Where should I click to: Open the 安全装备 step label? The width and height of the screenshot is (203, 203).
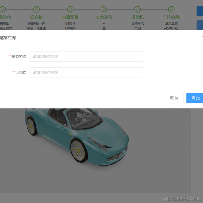(x=104, y=17)
